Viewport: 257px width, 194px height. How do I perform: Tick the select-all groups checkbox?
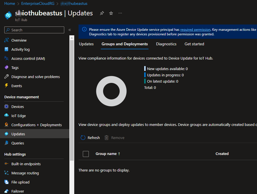point(86,154)
